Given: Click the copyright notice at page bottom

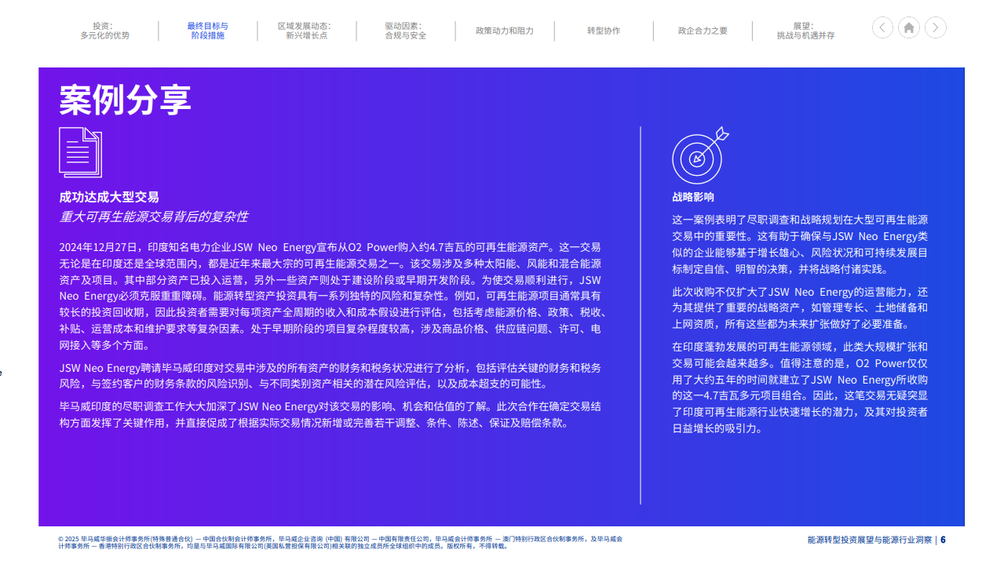Looking at the screenshot, I should [338, 541].
